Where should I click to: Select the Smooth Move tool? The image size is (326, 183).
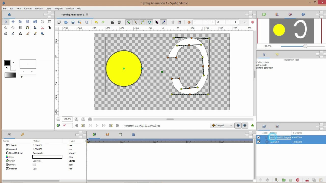coord(13,22)
